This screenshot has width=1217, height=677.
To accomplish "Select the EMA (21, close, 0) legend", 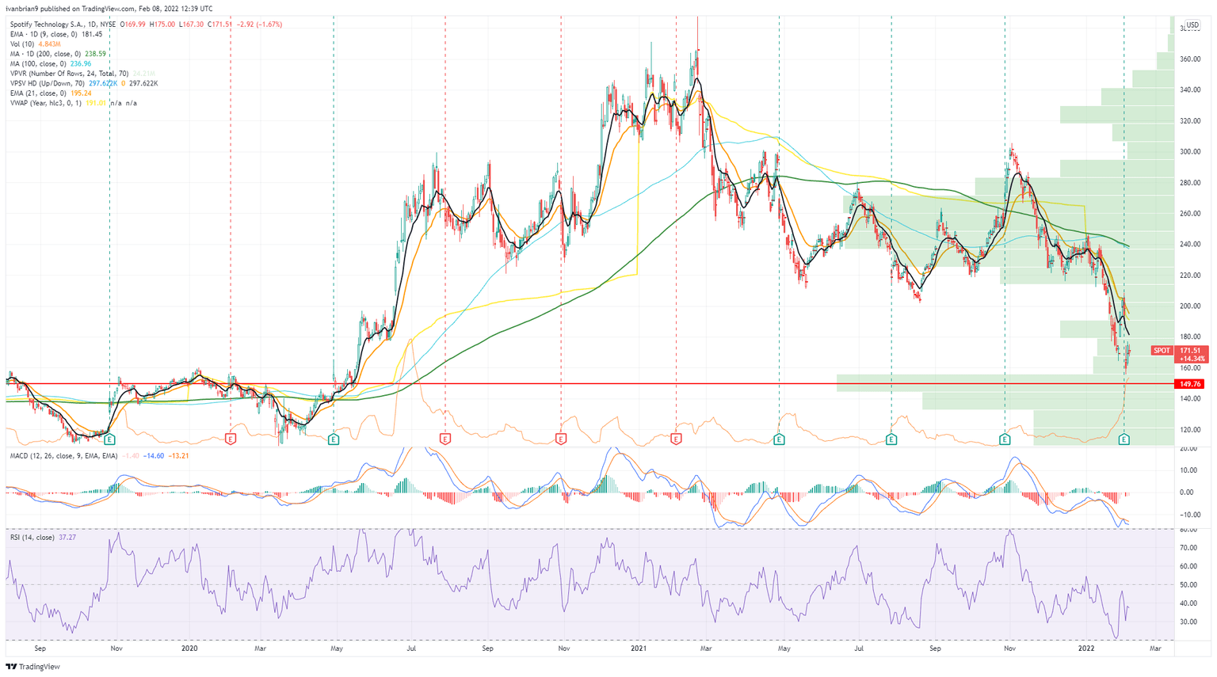I will (38, 93).
